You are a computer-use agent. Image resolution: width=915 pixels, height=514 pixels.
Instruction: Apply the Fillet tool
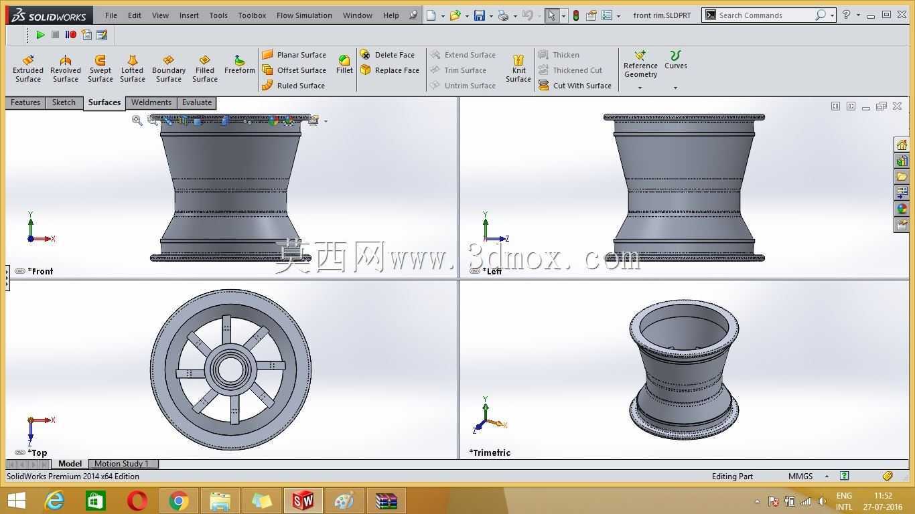point(344,65)
